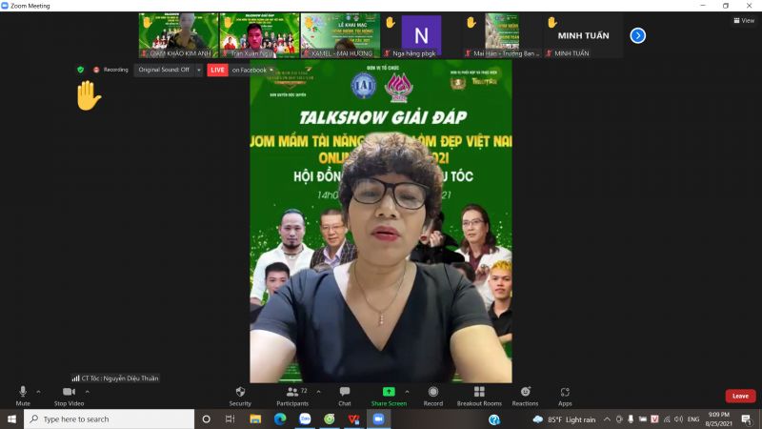The width and height of the screenshot is (762, 429).
Task: Toggle Original Sound: Off button
Action: [164, 70]
